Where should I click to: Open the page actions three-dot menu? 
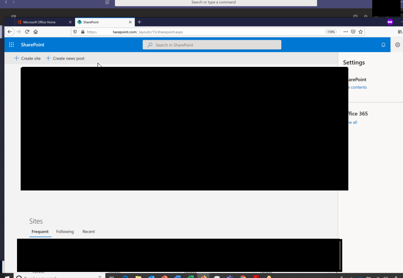(345, 32)
